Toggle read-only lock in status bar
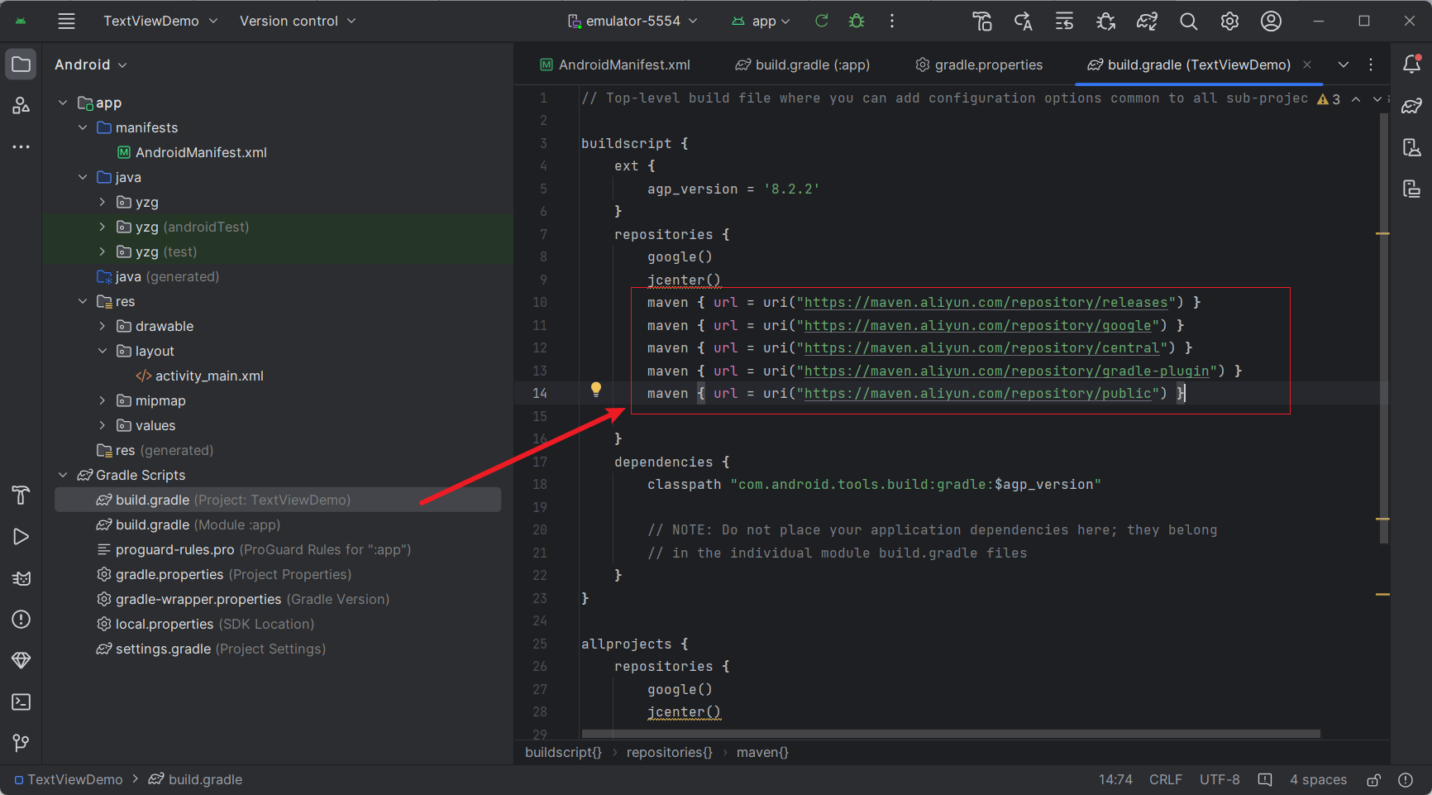The width and height of the screenshot is (1432, 795). pyautogui.click(x=1373, y=780)
